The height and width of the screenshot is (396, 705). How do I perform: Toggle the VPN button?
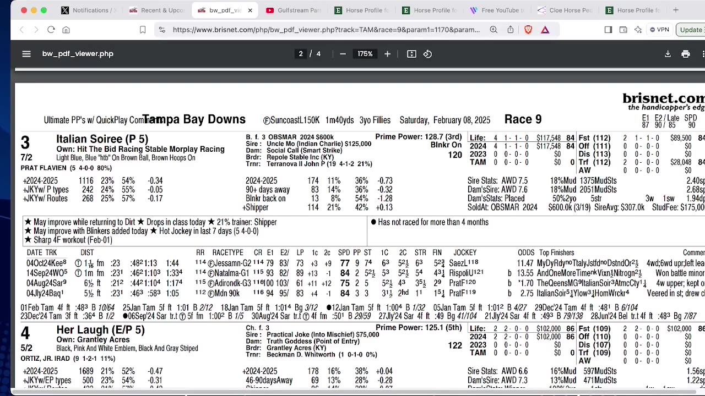[659, 30]
